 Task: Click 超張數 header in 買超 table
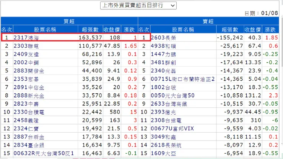click(x=90, y=29)
